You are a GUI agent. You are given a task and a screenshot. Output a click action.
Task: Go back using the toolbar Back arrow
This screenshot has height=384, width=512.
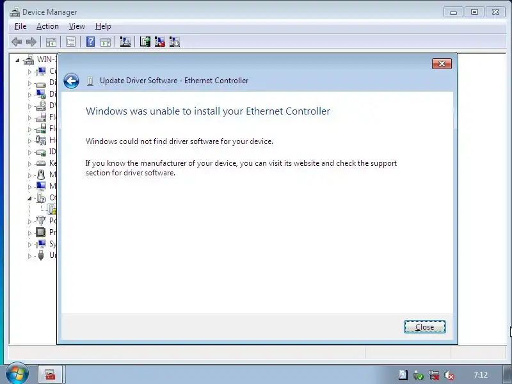point(17,42)
